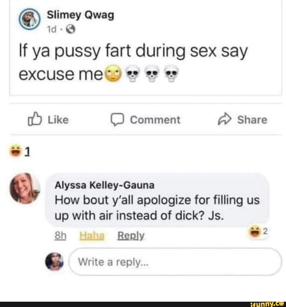
Task: Open the Slimey Qwag profile name
Action: pyautogui.click(x=81, y=15)
